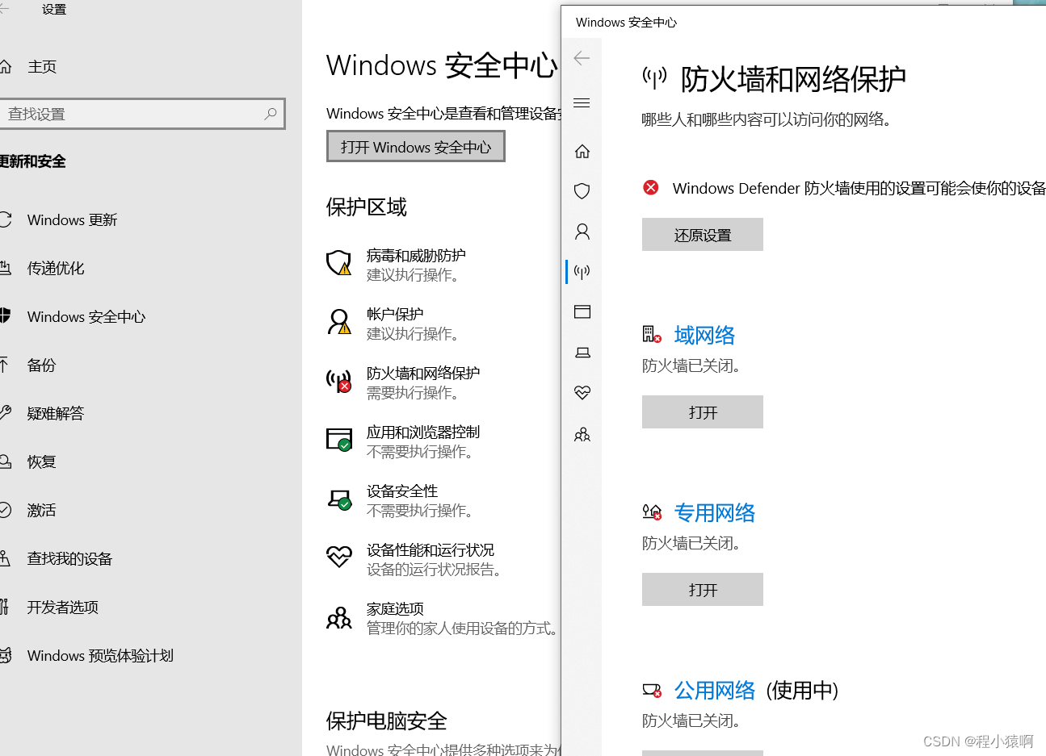The height and width of the screenshot is (756, 1046).
Task: Select 查找我的设备 in Settings sidebar
Action: 69,559
